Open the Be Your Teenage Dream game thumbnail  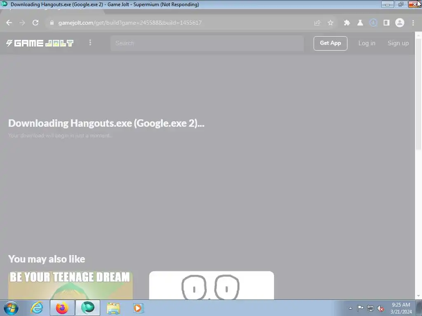point(70,286)
